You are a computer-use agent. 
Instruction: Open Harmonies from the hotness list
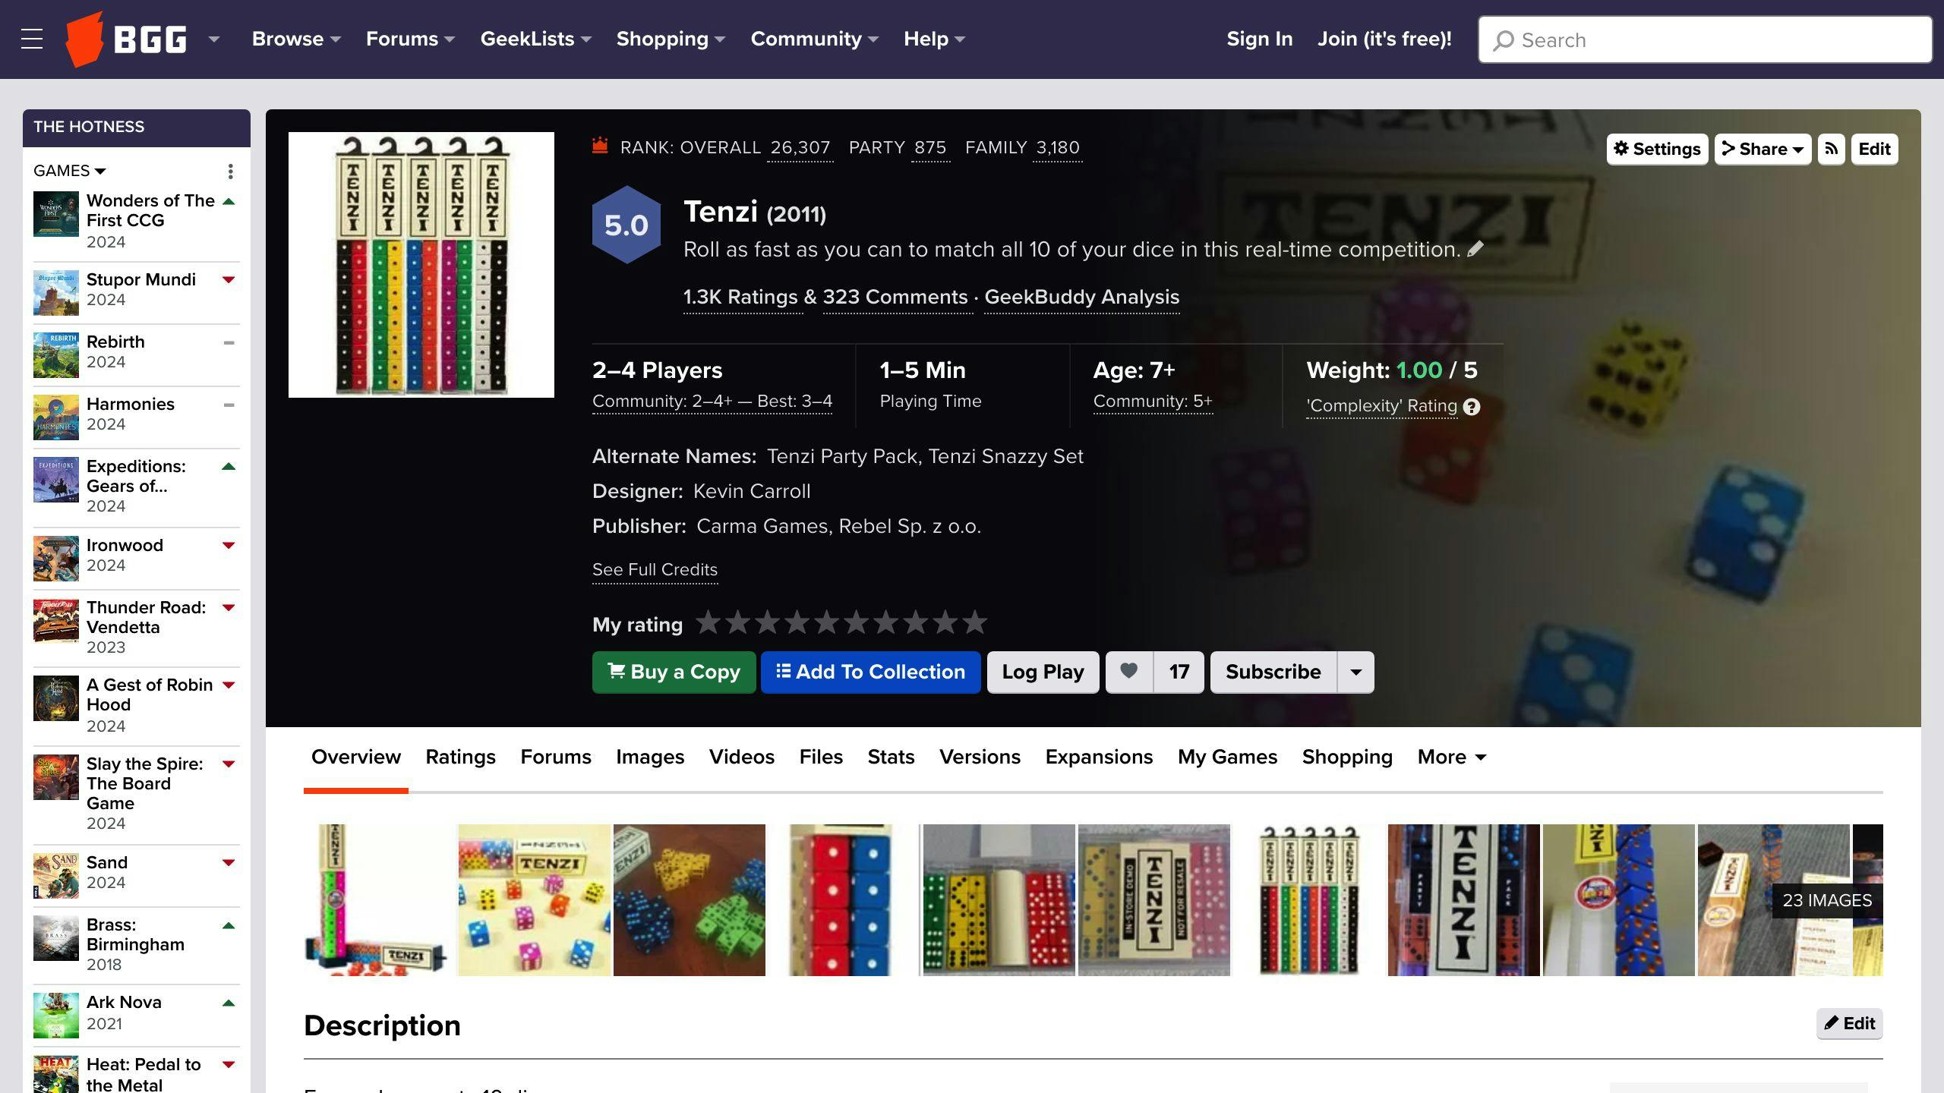point(131,404)
